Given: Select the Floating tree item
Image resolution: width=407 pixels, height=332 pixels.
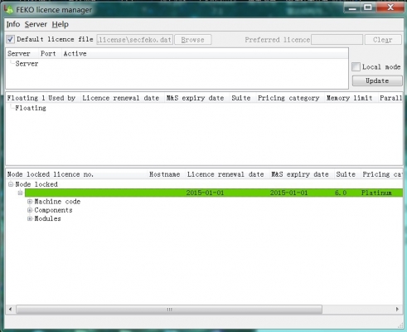Looking at the screenshot, I should [x=31, y=108].
